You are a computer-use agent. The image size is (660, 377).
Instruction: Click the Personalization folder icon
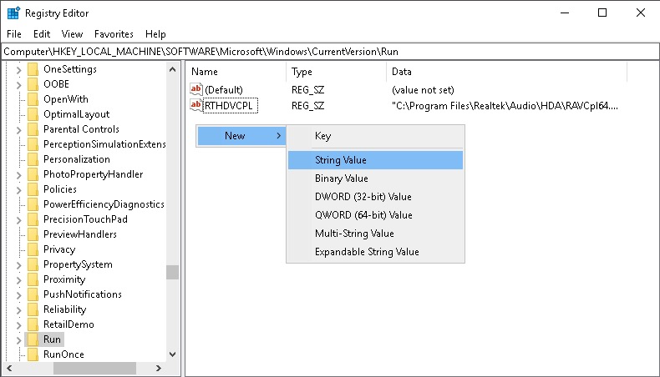33,159
